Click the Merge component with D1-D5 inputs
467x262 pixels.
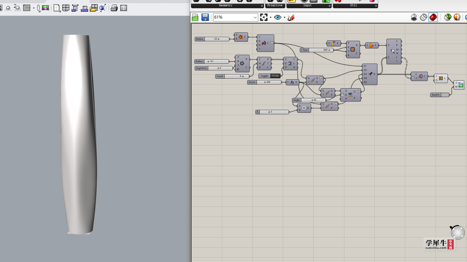tap(370, 74)
